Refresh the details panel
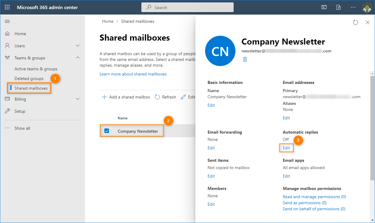 click(356, 22)
